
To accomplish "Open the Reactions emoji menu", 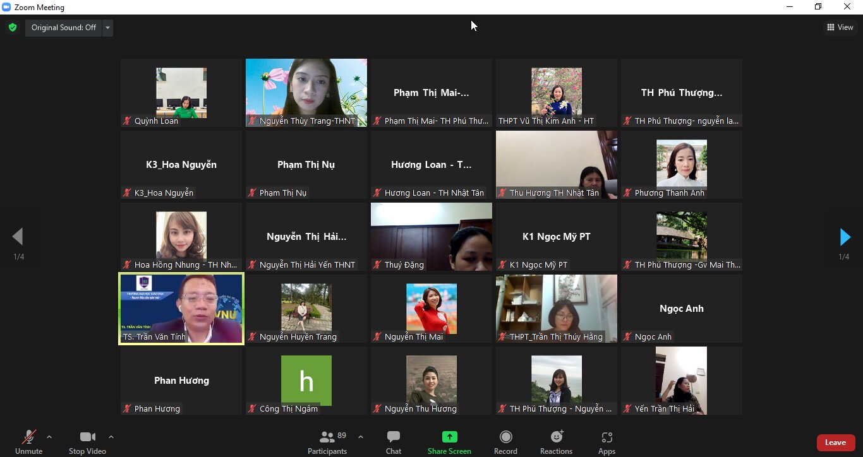I will pyautogui.click(x=556, y=442).
